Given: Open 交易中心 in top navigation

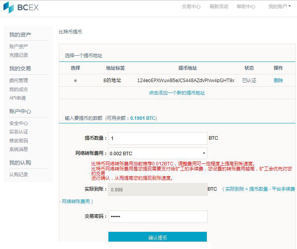Looking at the screenshot, I should click(x=191, y=7).
